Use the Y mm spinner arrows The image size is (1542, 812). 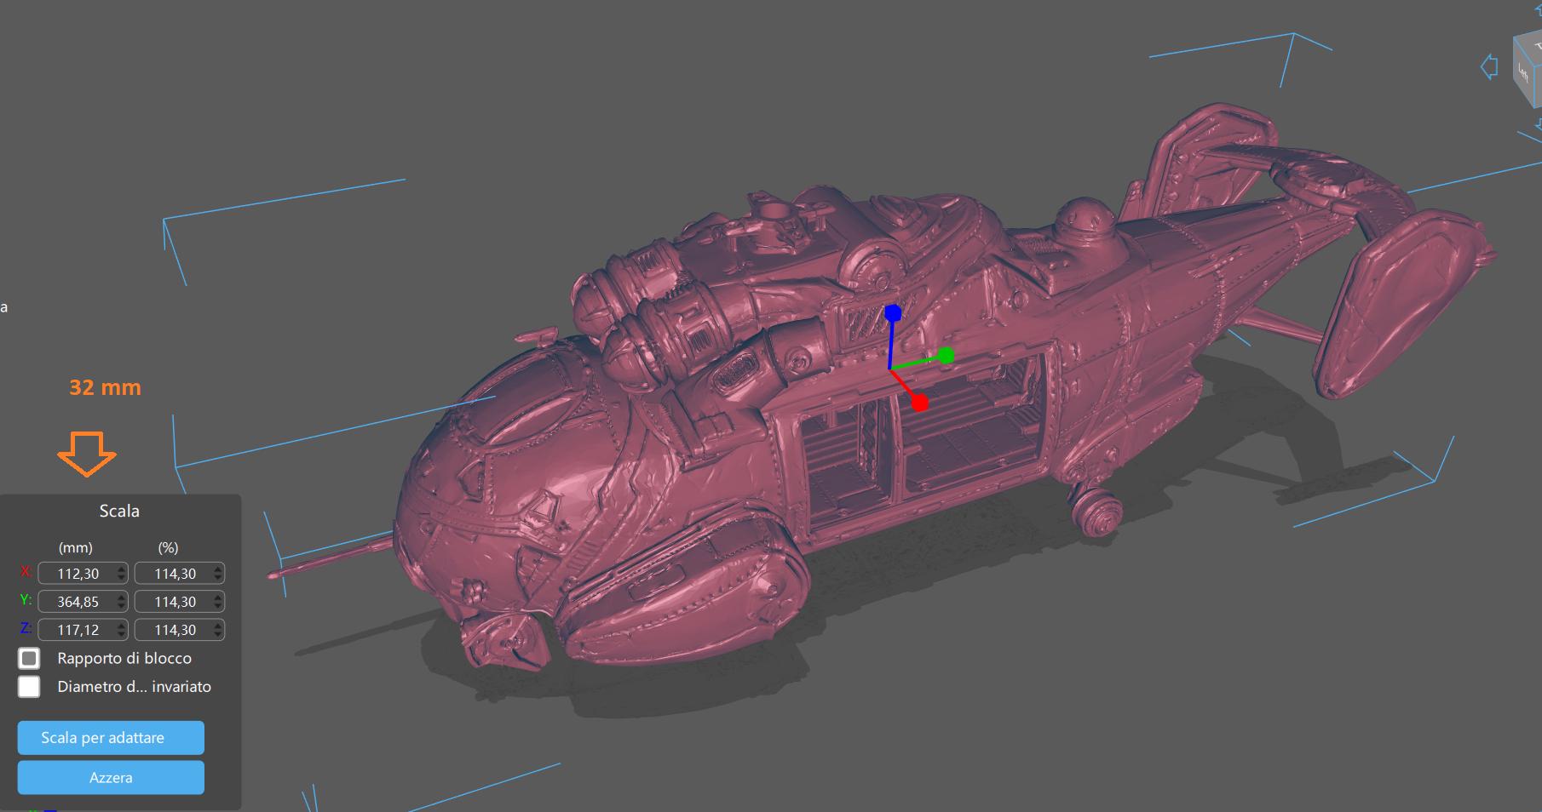(122, 602)
